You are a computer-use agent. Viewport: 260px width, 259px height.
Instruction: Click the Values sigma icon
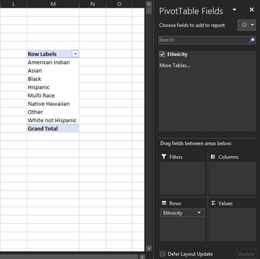point(213,203)
